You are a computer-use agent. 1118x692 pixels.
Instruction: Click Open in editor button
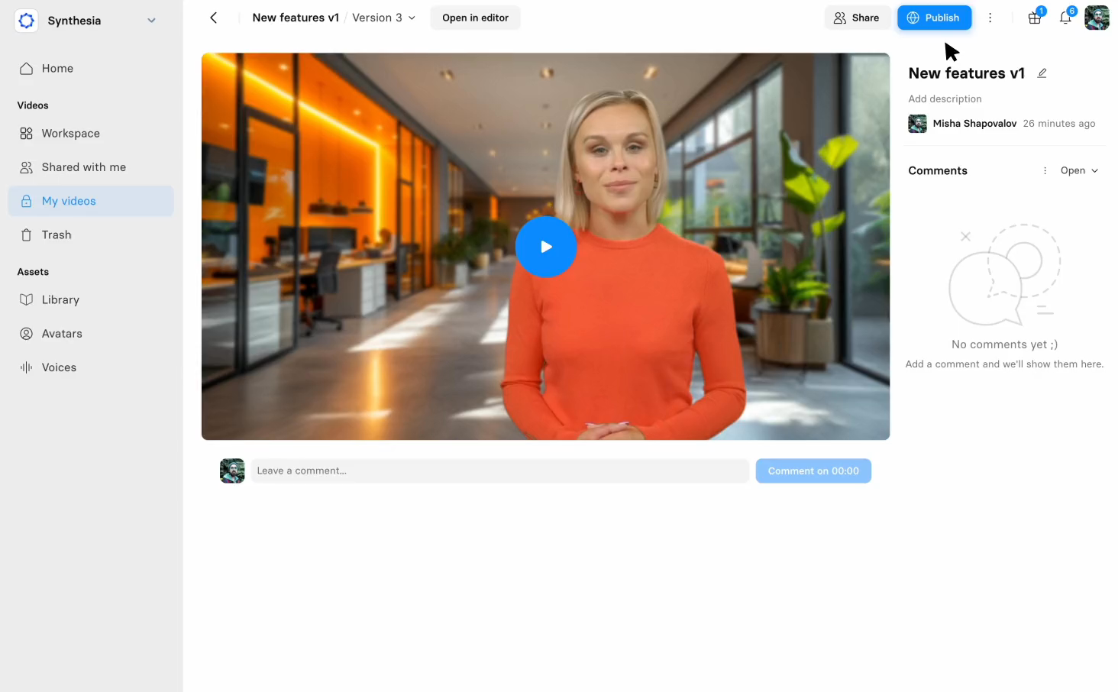(x=475, y=18)
